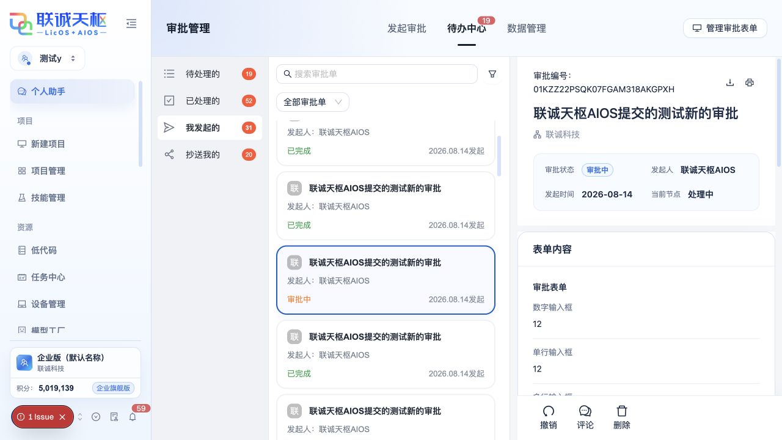Open the 1 Issue error pill
Image resolution: width=782 pixels, height=440 pixels.
40,417
